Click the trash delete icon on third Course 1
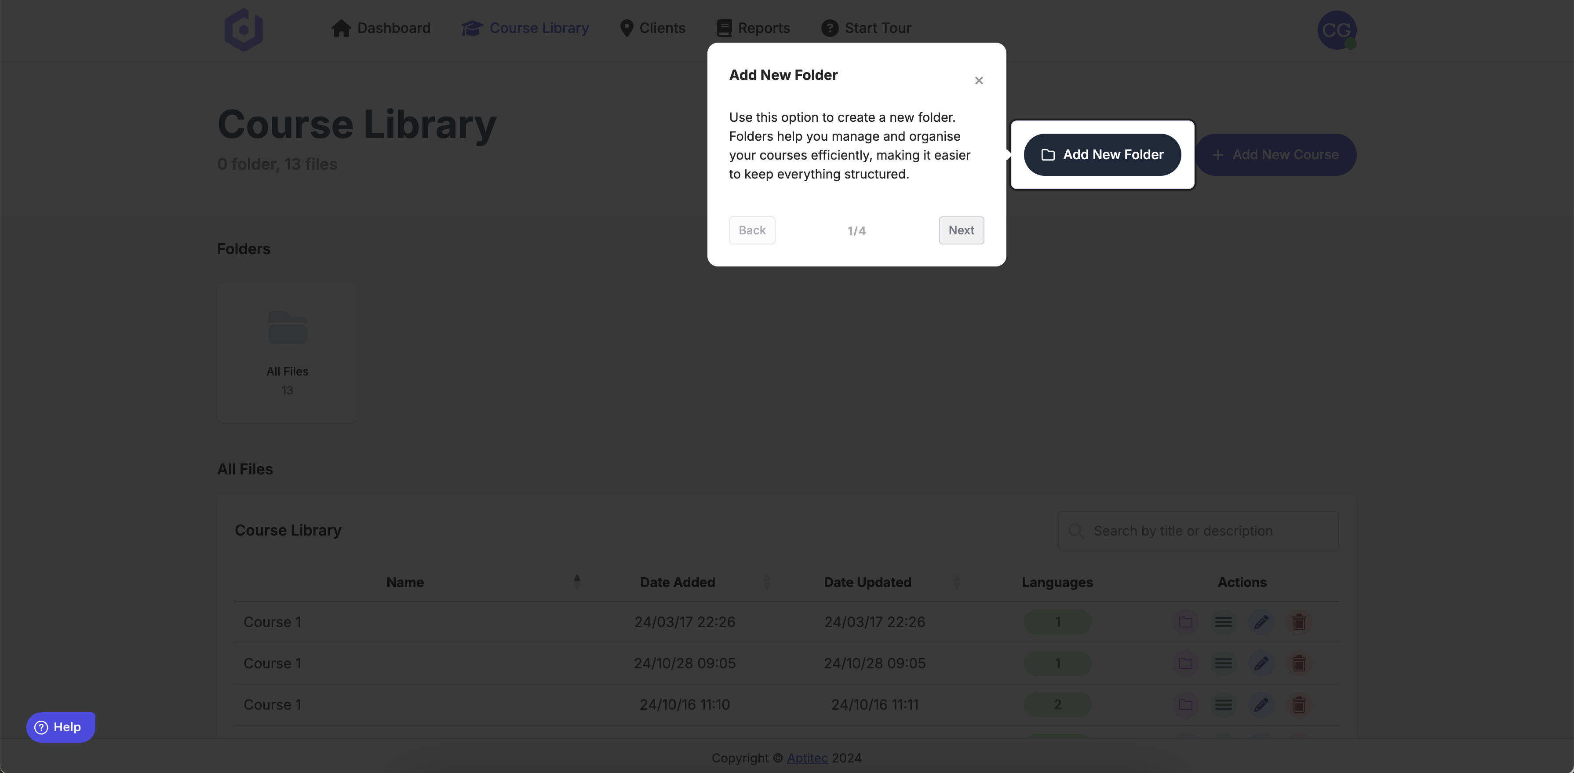Image resolution: width=1574 pixels, height=773 pixels. (1299, 704)
